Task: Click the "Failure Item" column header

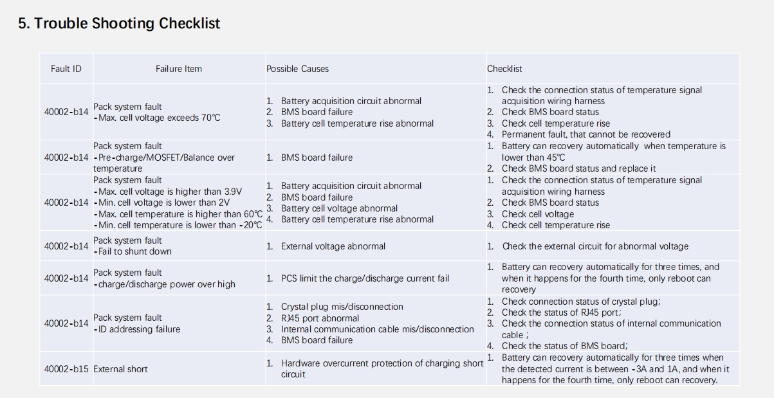Action: coord(178,69)
